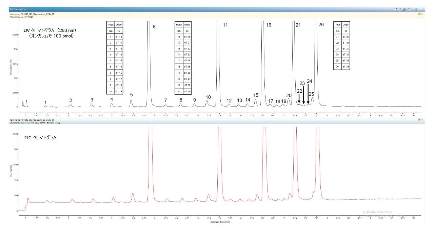434x229 pixels.
Task: Click the second toolbar icon beside the magnifier
Action: tap(400, 9)
